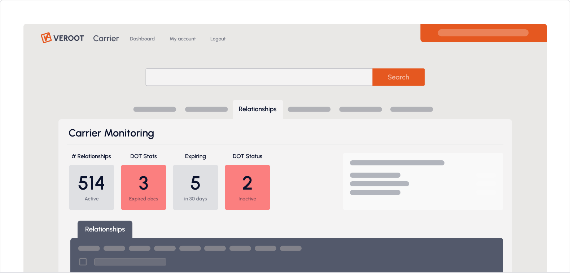Click the Carrier label beside the logo
Viewport: 570px width, 273px height.
pyautogui.click(x=106, y=39)
